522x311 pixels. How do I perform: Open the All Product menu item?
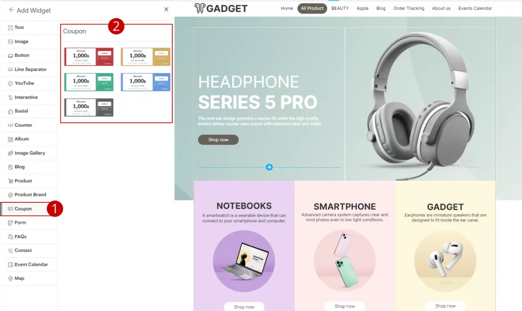pyautogui.click(x=312, y=8)
